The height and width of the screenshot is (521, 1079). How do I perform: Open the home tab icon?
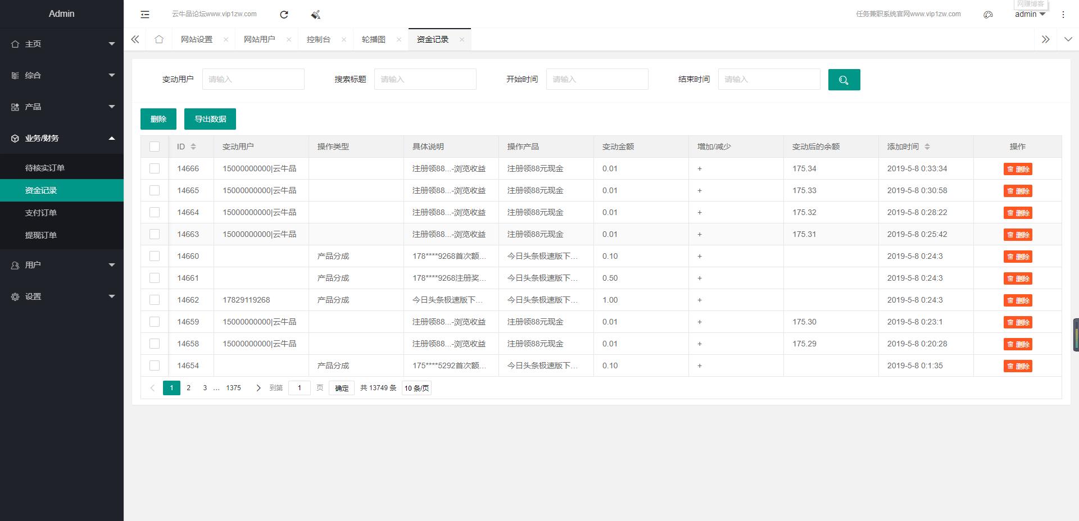coord(159,39)
